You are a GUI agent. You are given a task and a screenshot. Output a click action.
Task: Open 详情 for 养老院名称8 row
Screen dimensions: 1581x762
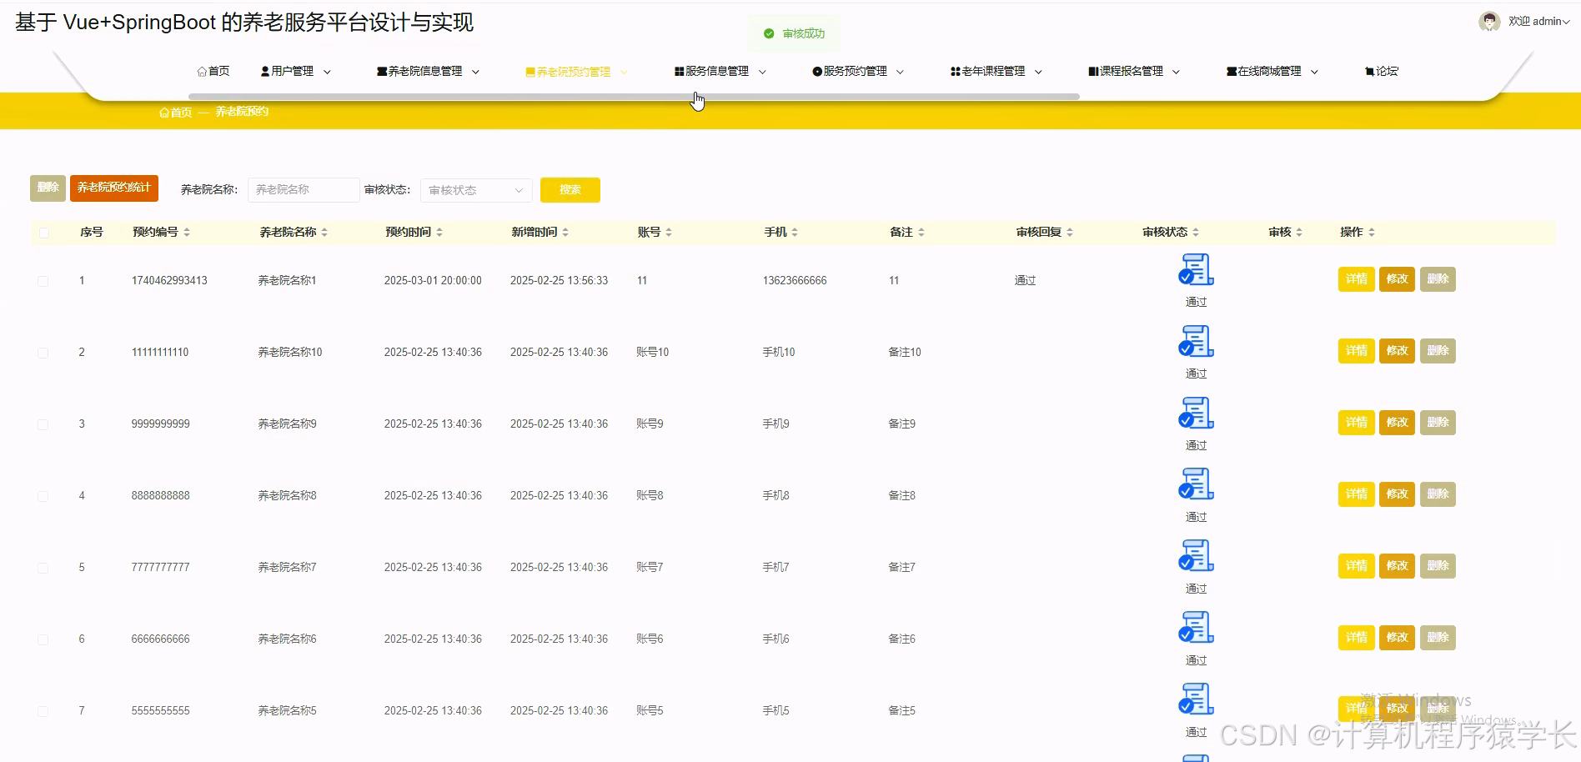click(x=1357, y=494)
